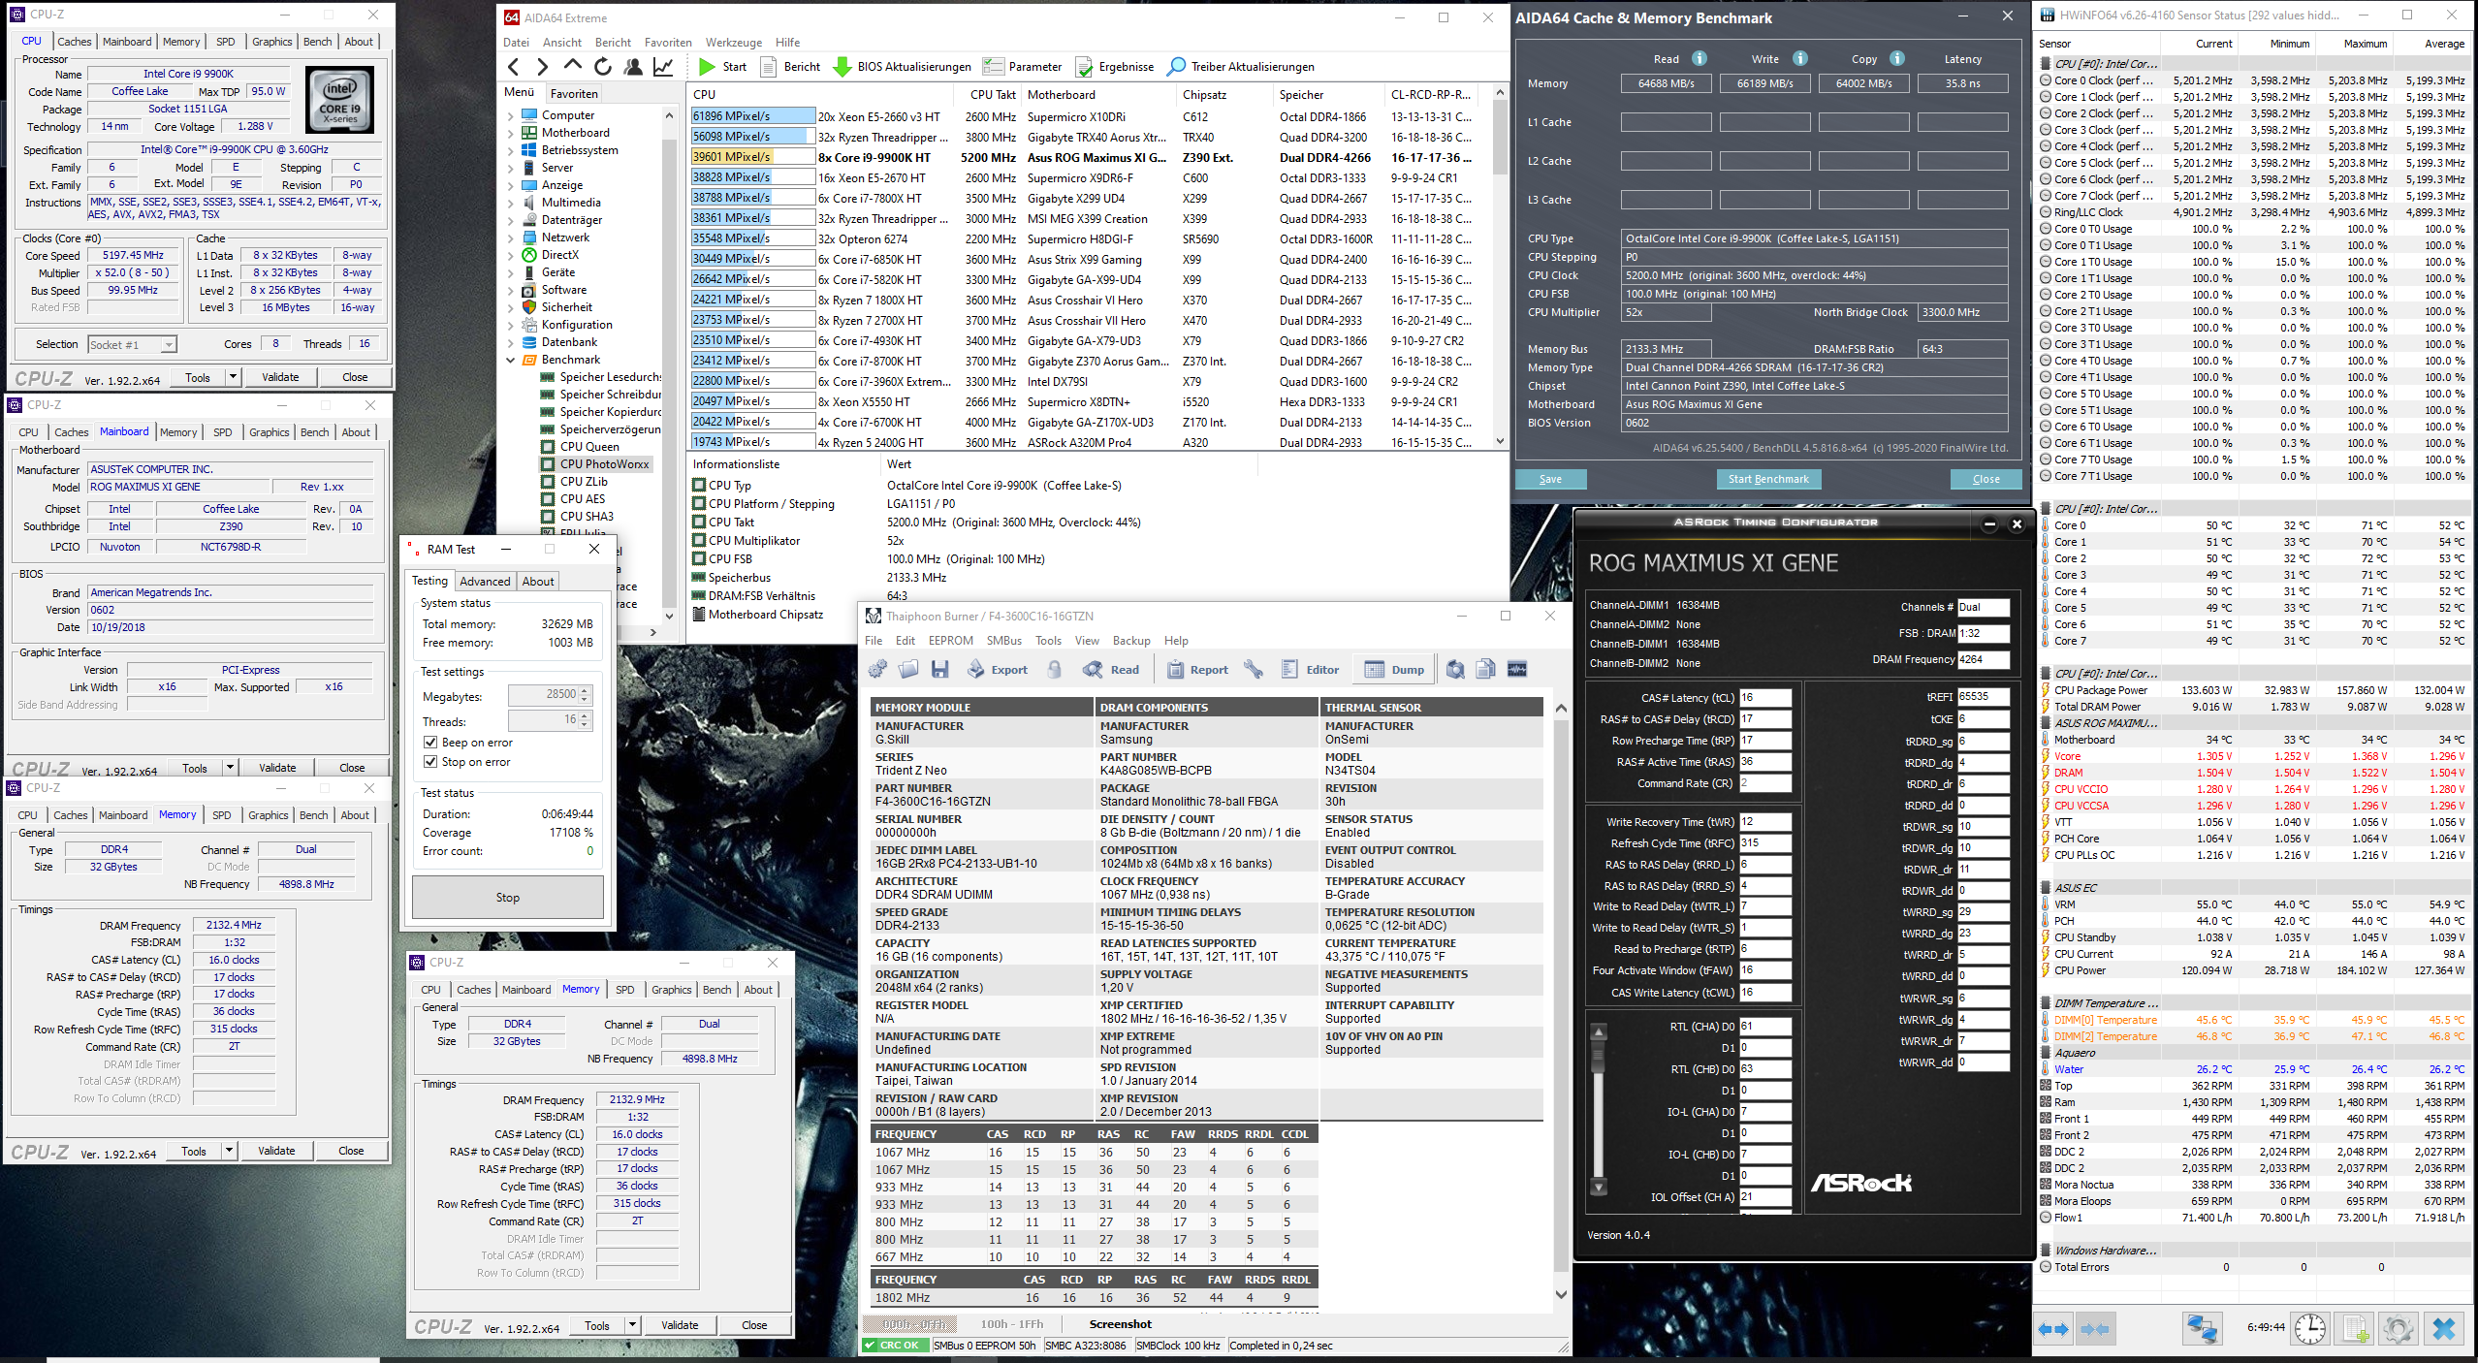Click the Thaiphoon Burner wrench icon

(1254, 669)
